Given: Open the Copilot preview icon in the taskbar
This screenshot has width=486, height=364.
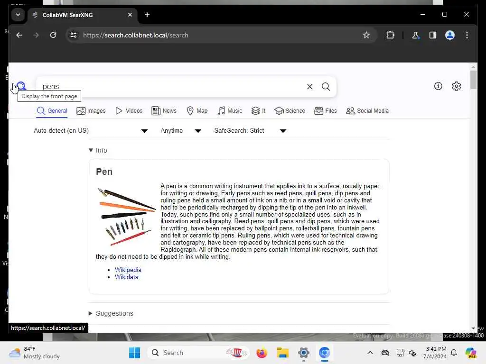Looking at the screenshot, I should (471, 353).
